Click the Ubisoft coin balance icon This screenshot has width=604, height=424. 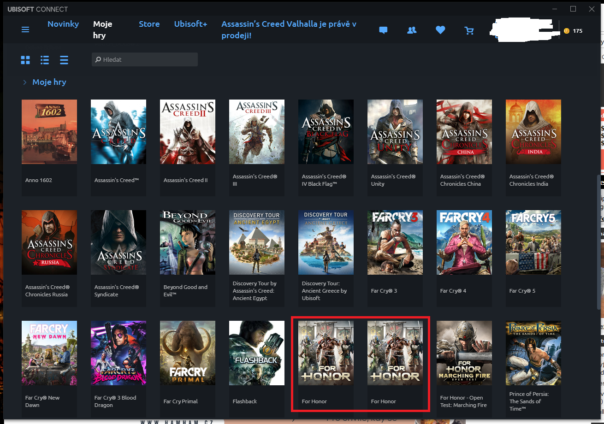point(566,31)
